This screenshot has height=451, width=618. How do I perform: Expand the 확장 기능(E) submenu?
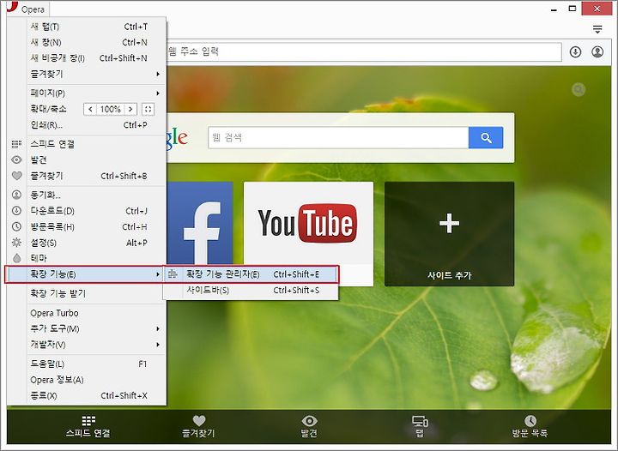point(85,274)
